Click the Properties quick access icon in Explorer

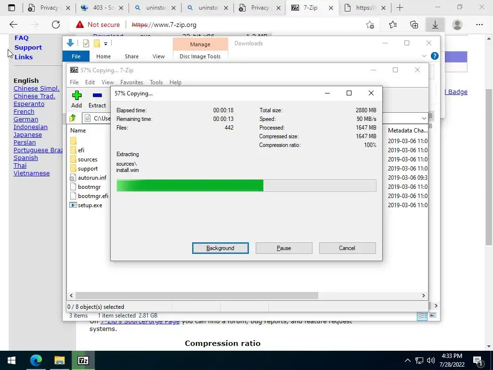click(x=86, y=43)
